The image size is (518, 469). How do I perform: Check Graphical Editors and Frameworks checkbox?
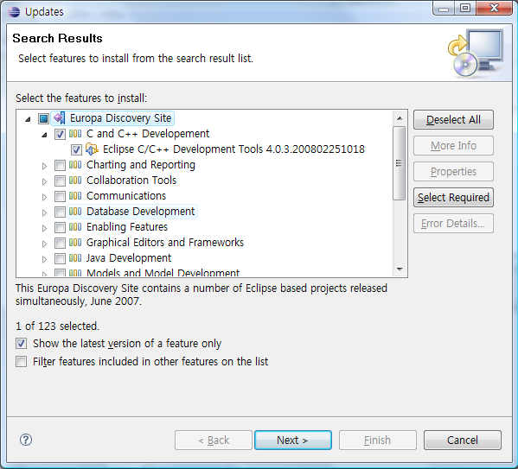(x=60, y=243)
